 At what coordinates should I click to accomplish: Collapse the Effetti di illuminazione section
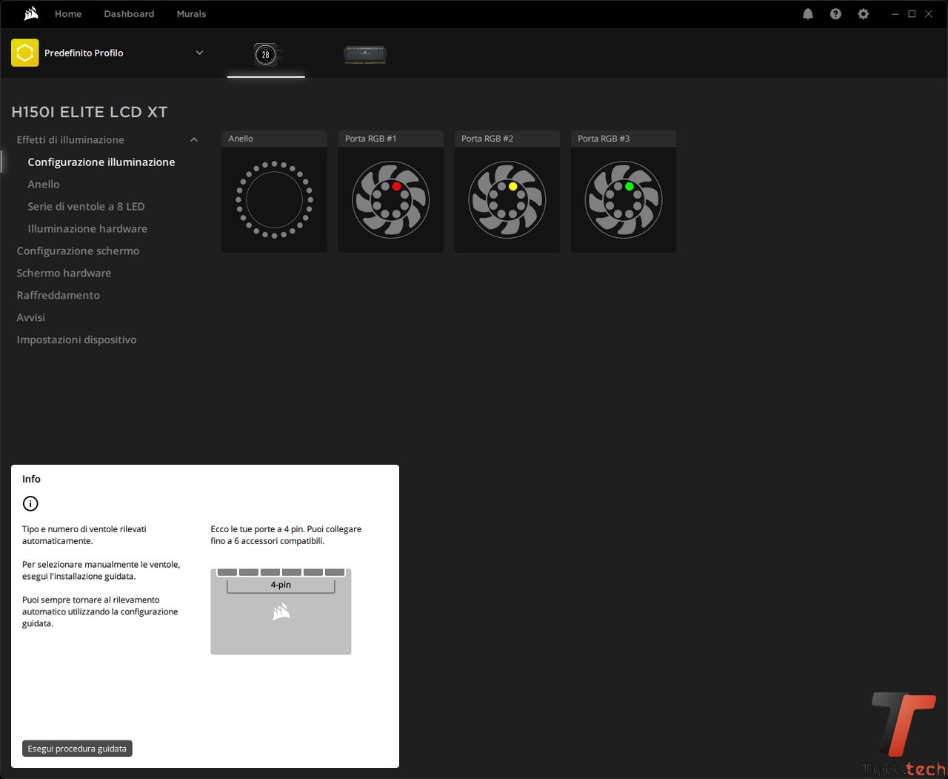[194, 140]
